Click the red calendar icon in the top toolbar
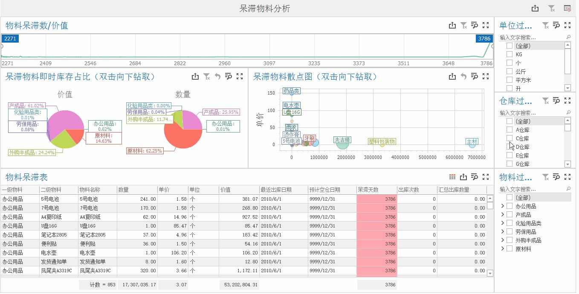 pyautogui.click(x=567, y=8)
